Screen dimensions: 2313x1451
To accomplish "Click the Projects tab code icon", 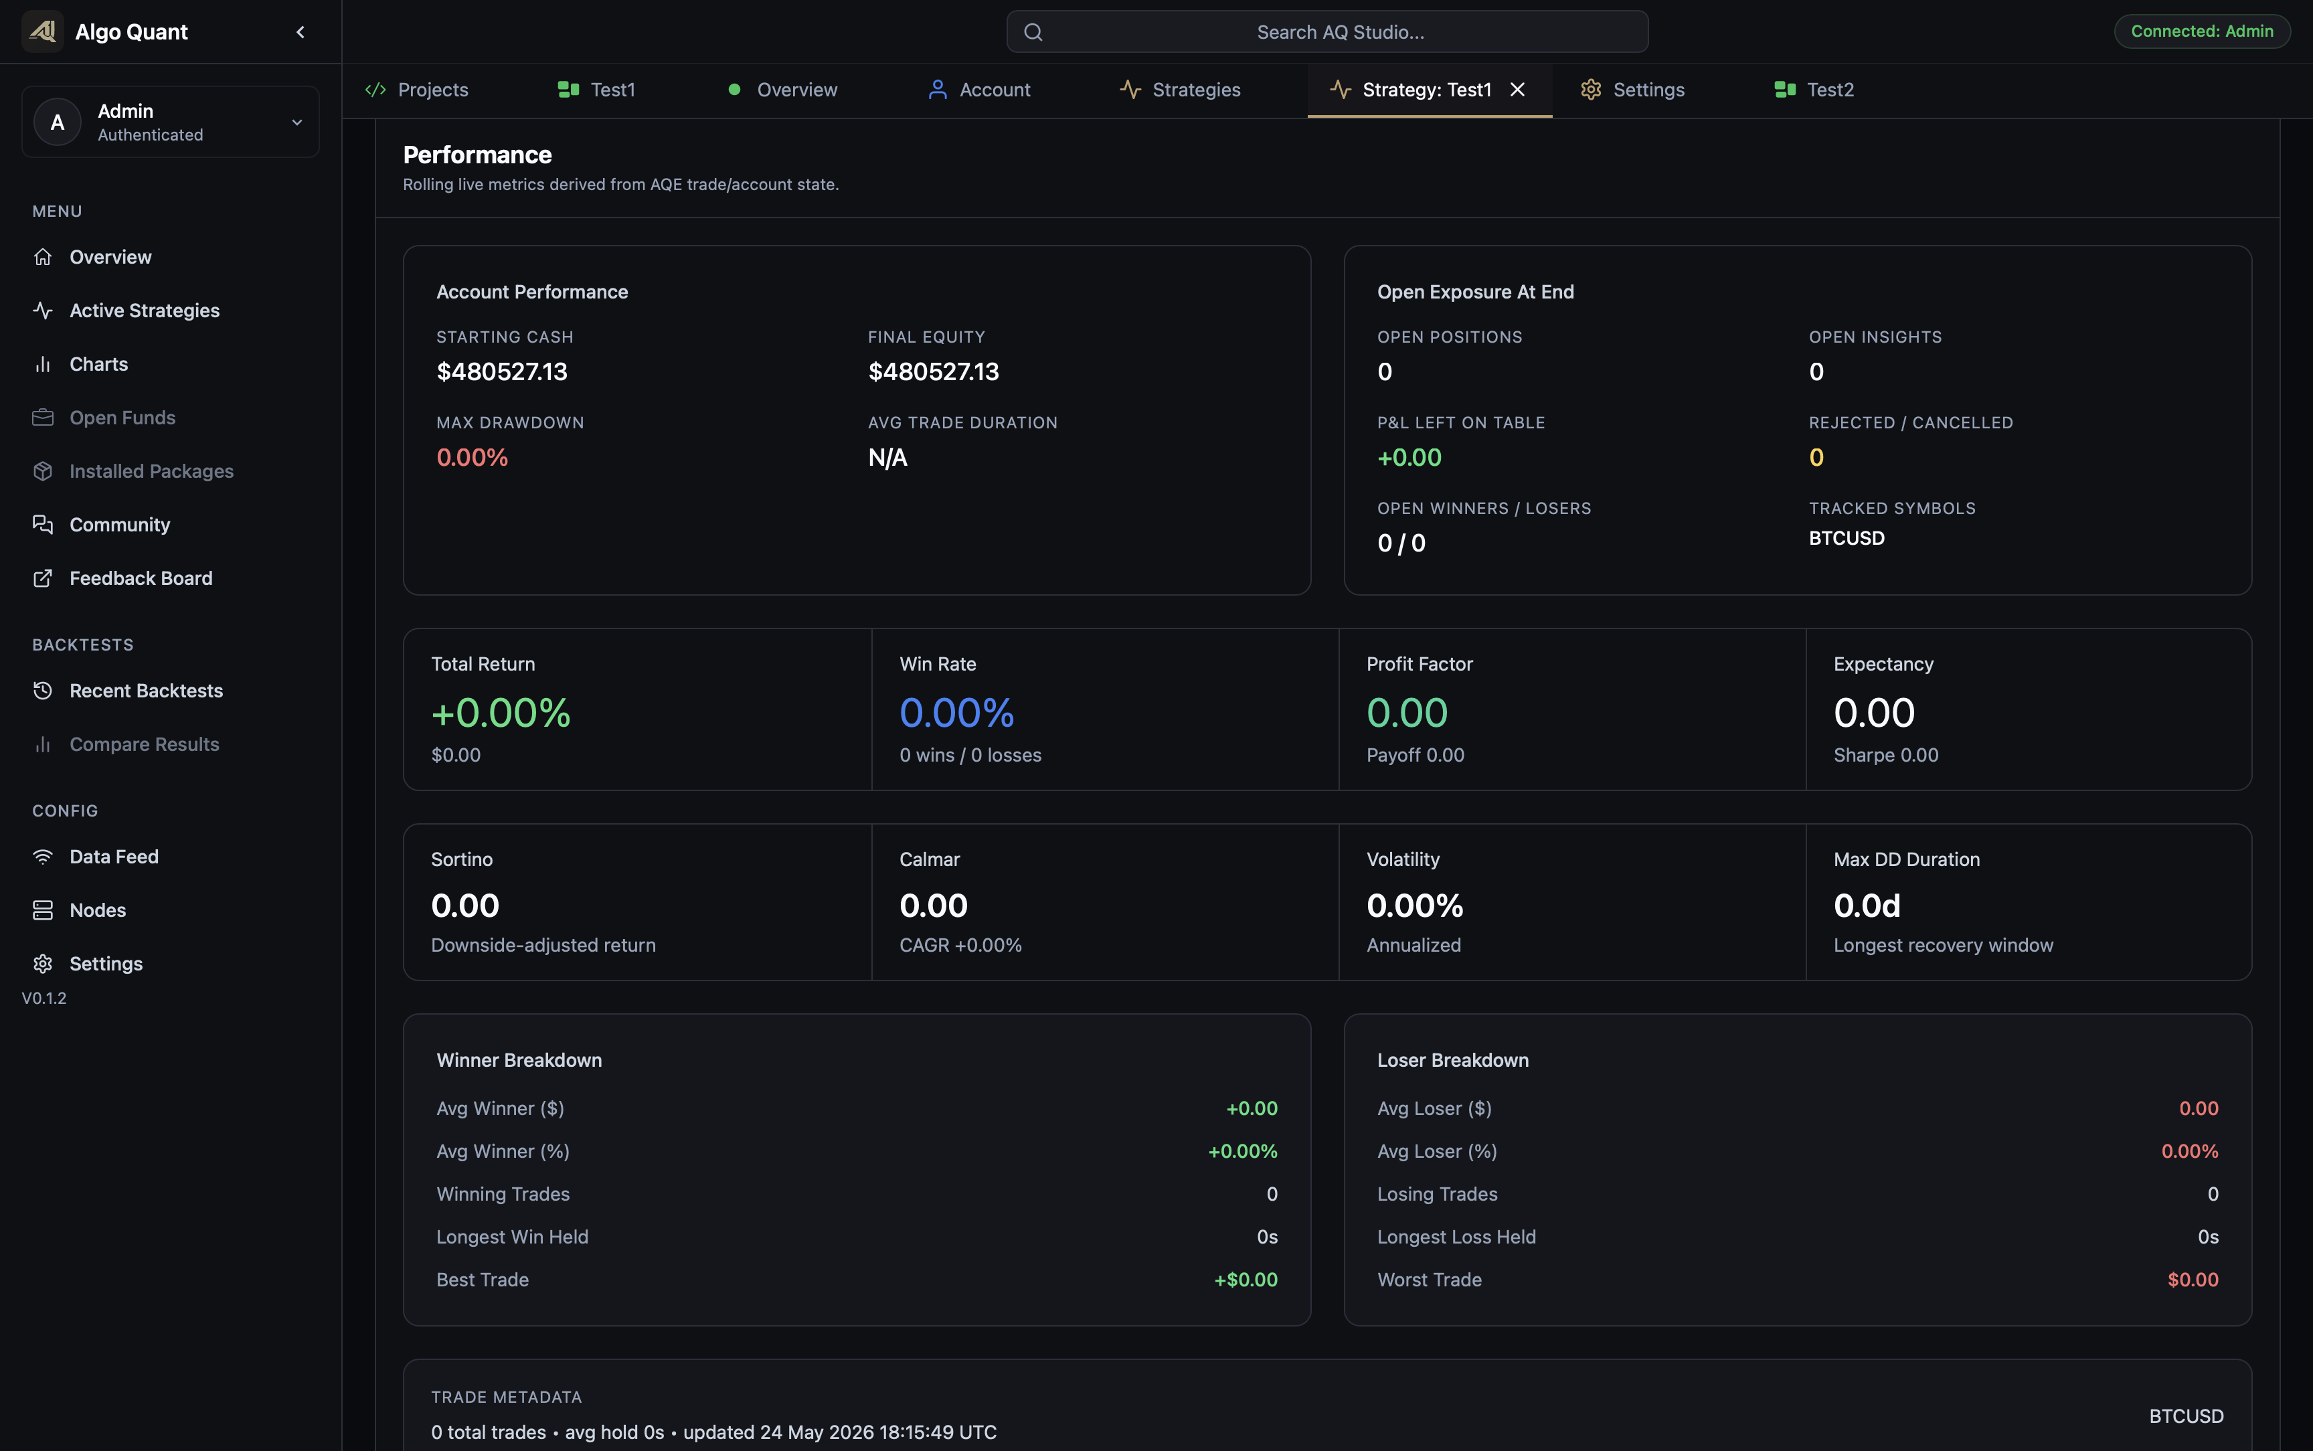I will point(376,89).
